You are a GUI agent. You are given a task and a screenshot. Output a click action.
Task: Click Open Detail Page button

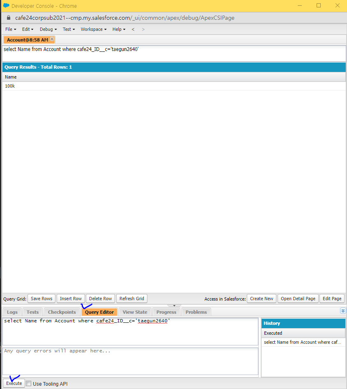pyautogui.click(x=298, y=299)
